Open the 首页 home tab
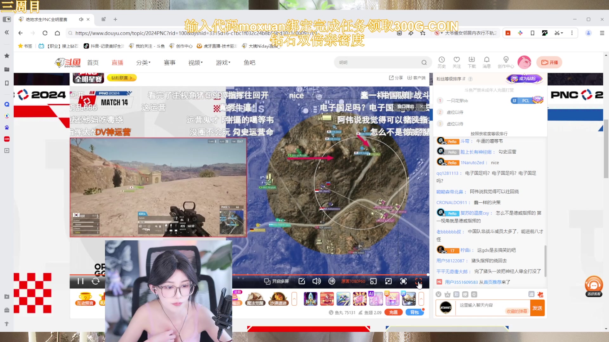Image resolution: width=609 pixels, height=342 pixels. 93,63
